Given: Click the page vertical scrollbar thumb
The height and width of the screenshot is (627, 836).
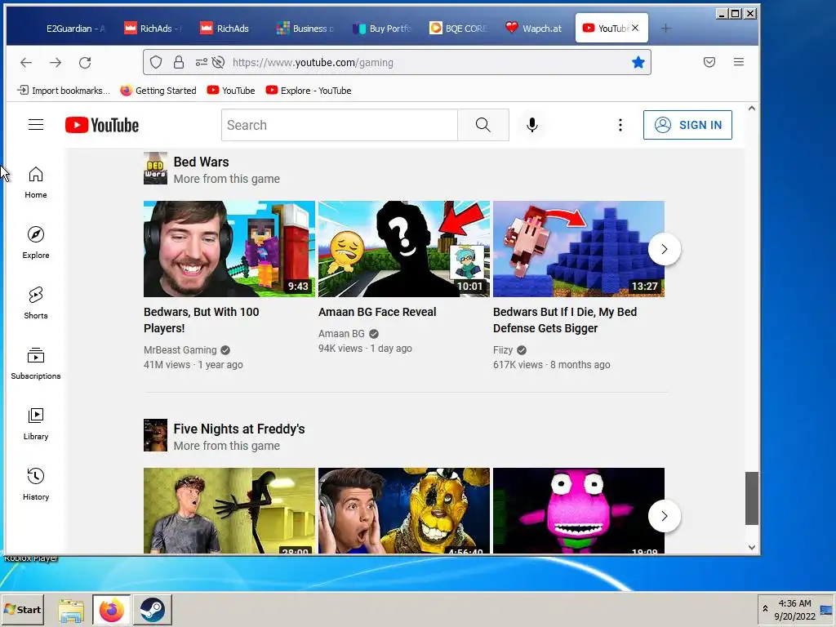Looking at the screenshot, I should [752, 498].
